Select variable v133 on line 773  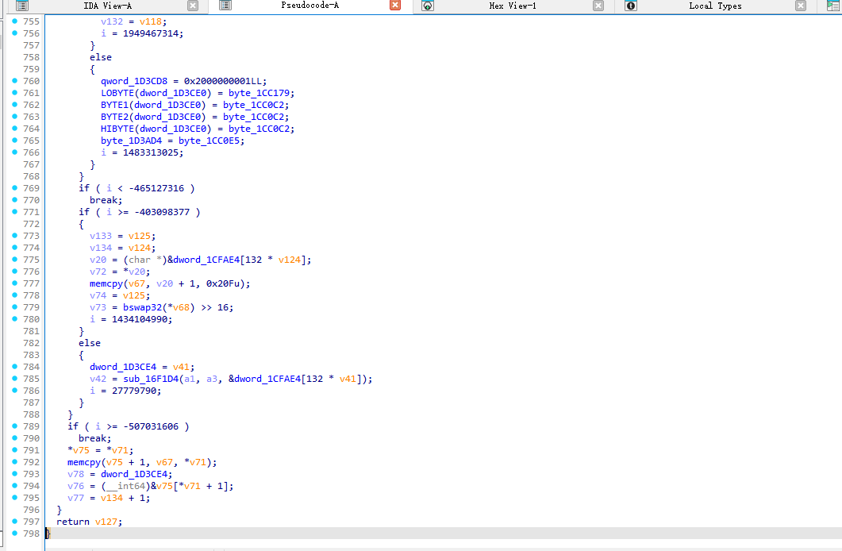click(x=101, y=236)
